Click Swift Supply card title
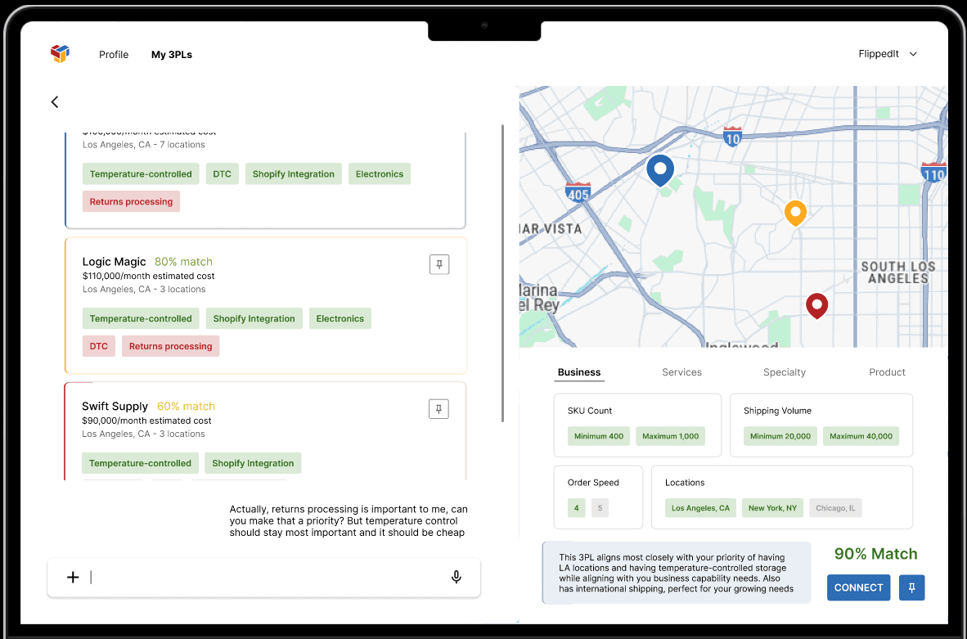 pyautogui.click(x=115, y=407)
